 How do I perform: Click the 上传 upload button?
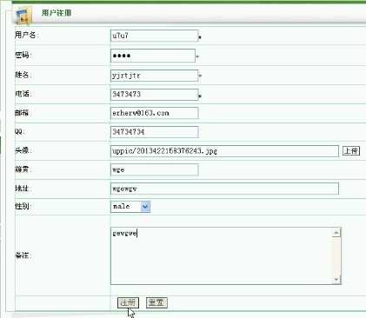click(x=351, y=150)
